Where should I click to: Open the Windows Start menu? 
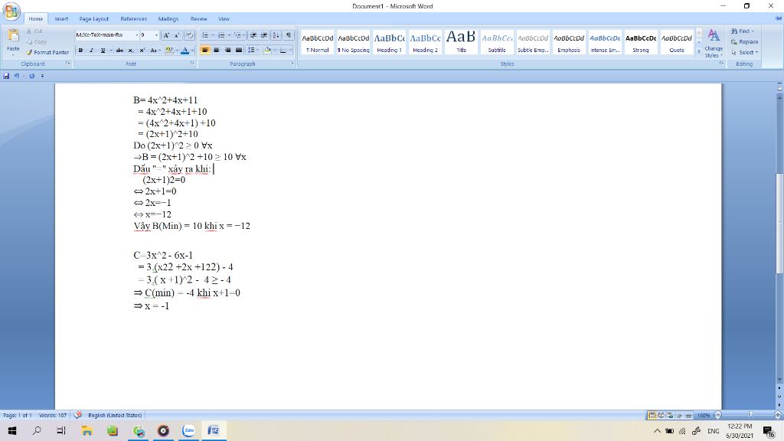(x=12, y=430)
